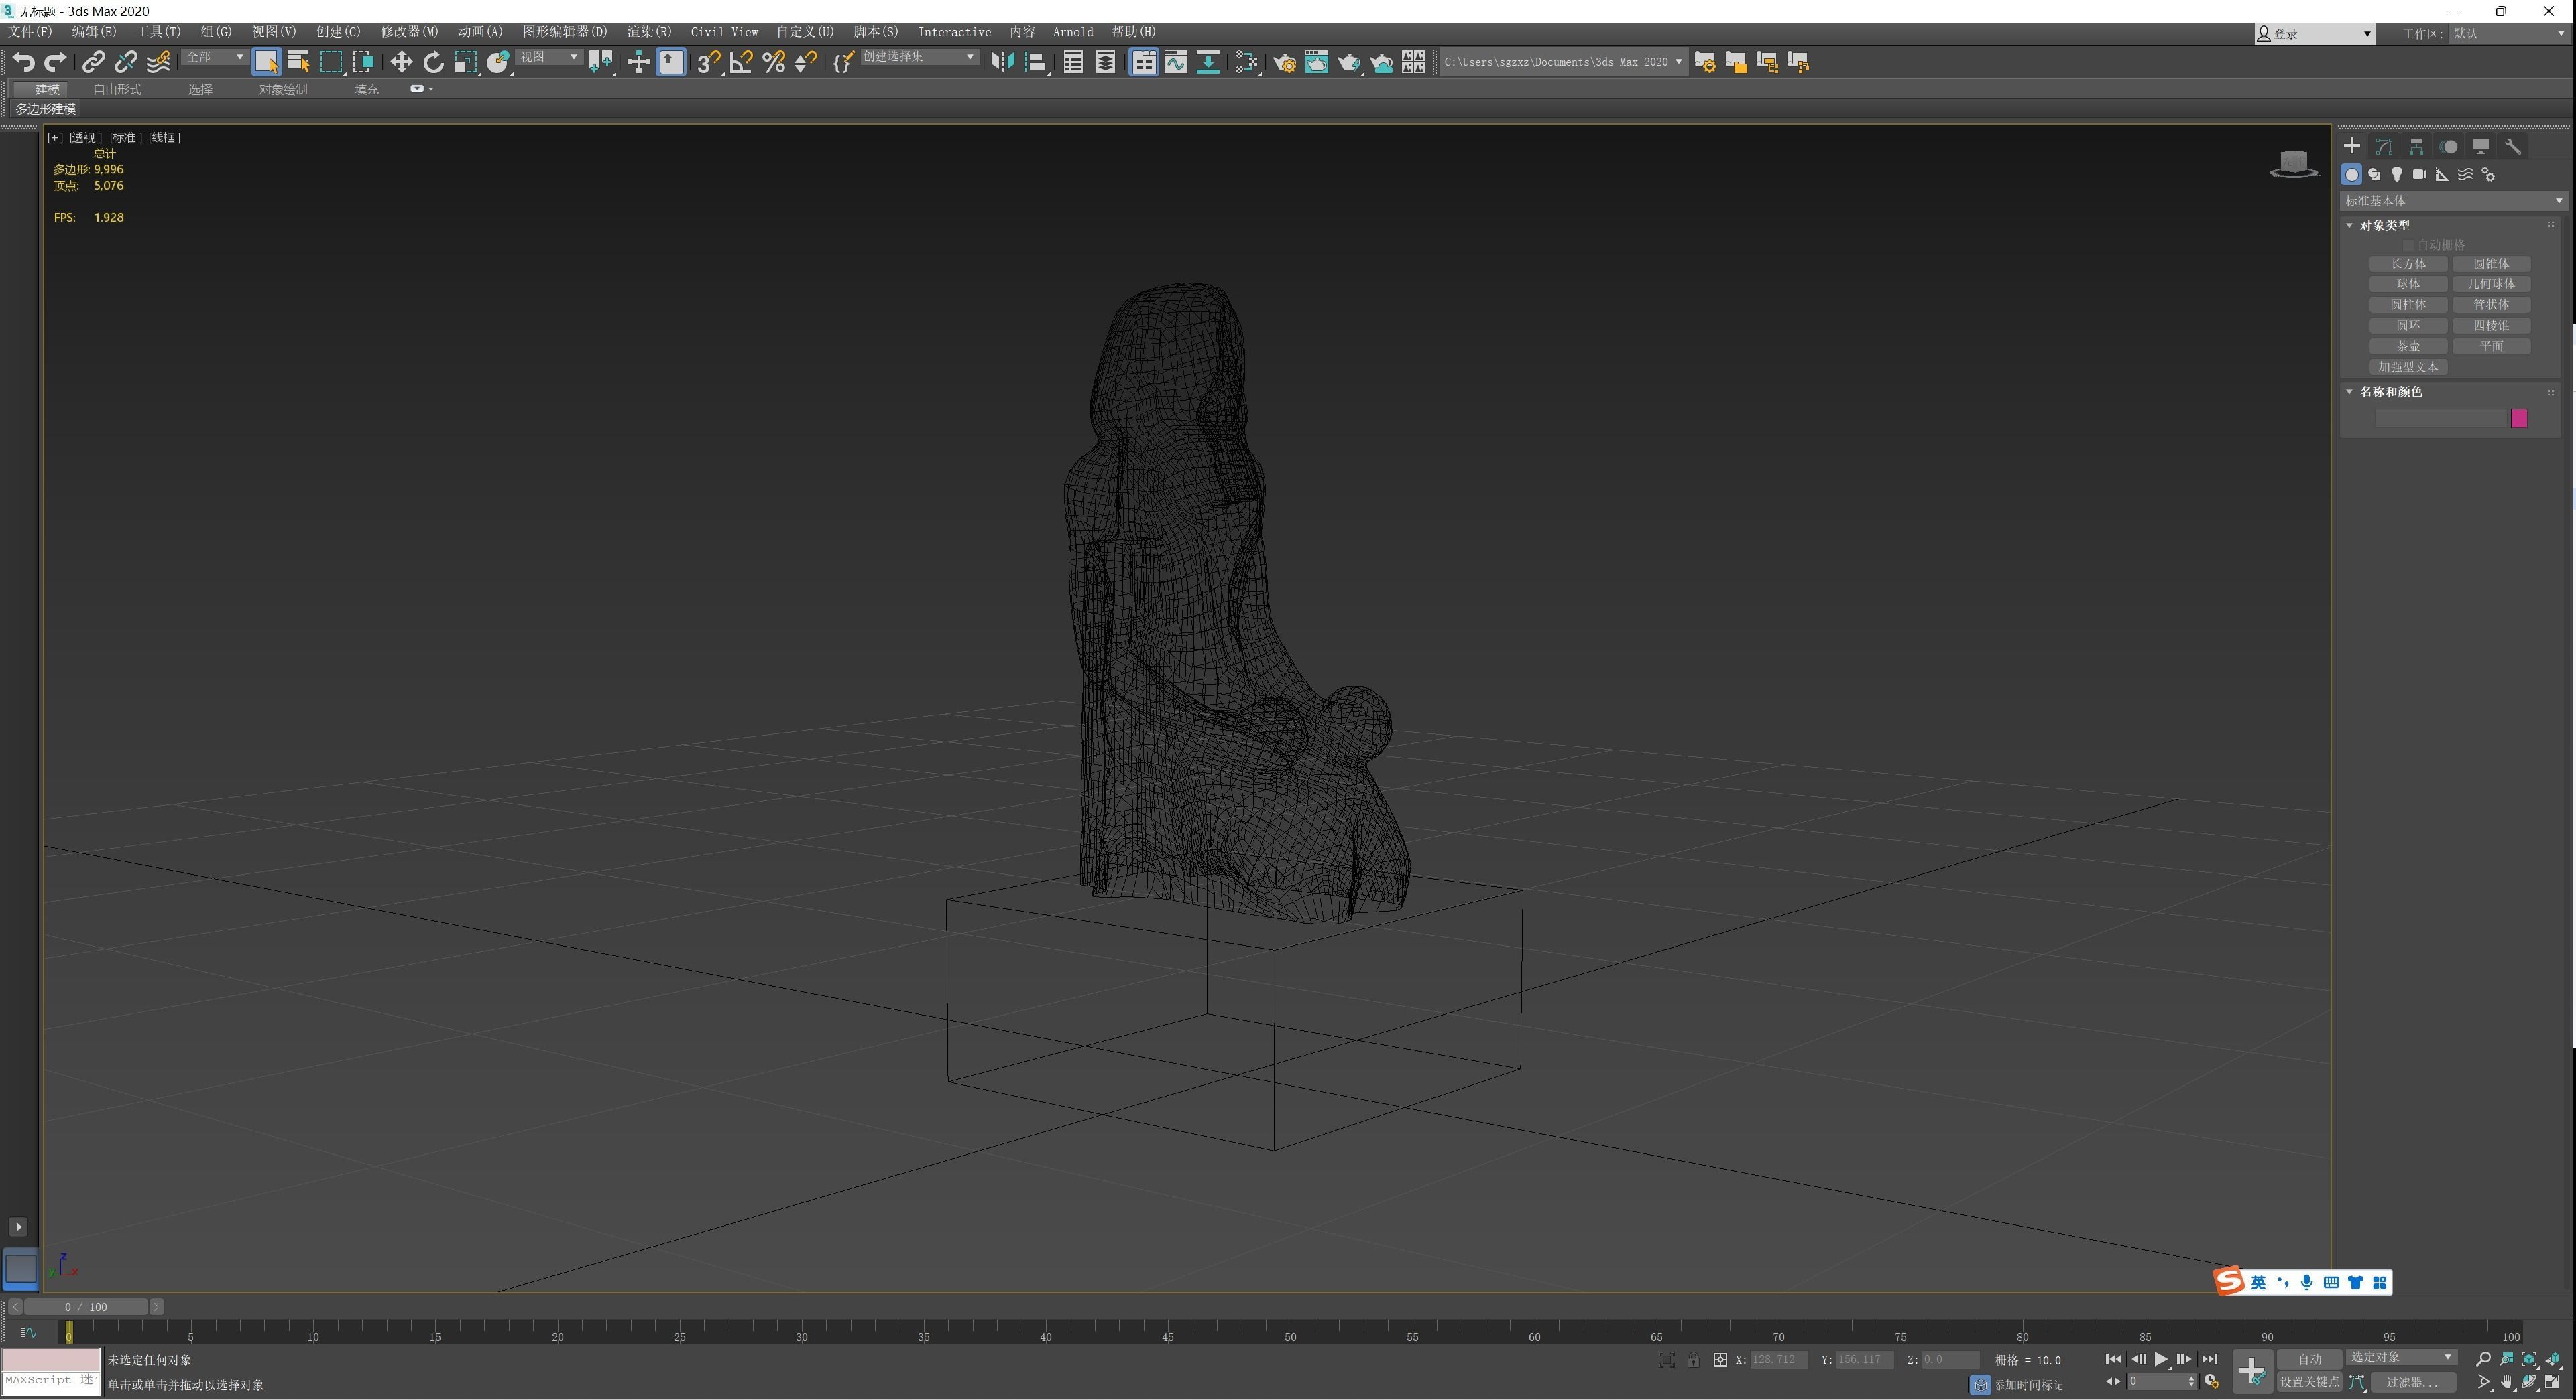Choose the Select and Rotate tool
Image resolution: width=2576 pixels, height=1400 pixels.
click(433, 62)
